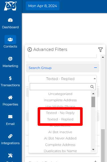Click the owl logo icon
Image resolution: width=107 pixels, height=162 pixels.
pos(10,6)
